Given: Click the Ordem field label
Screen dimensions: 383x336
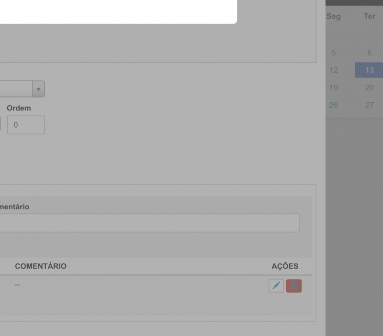Looking at the screenshot, I should [x=19, y=108].
